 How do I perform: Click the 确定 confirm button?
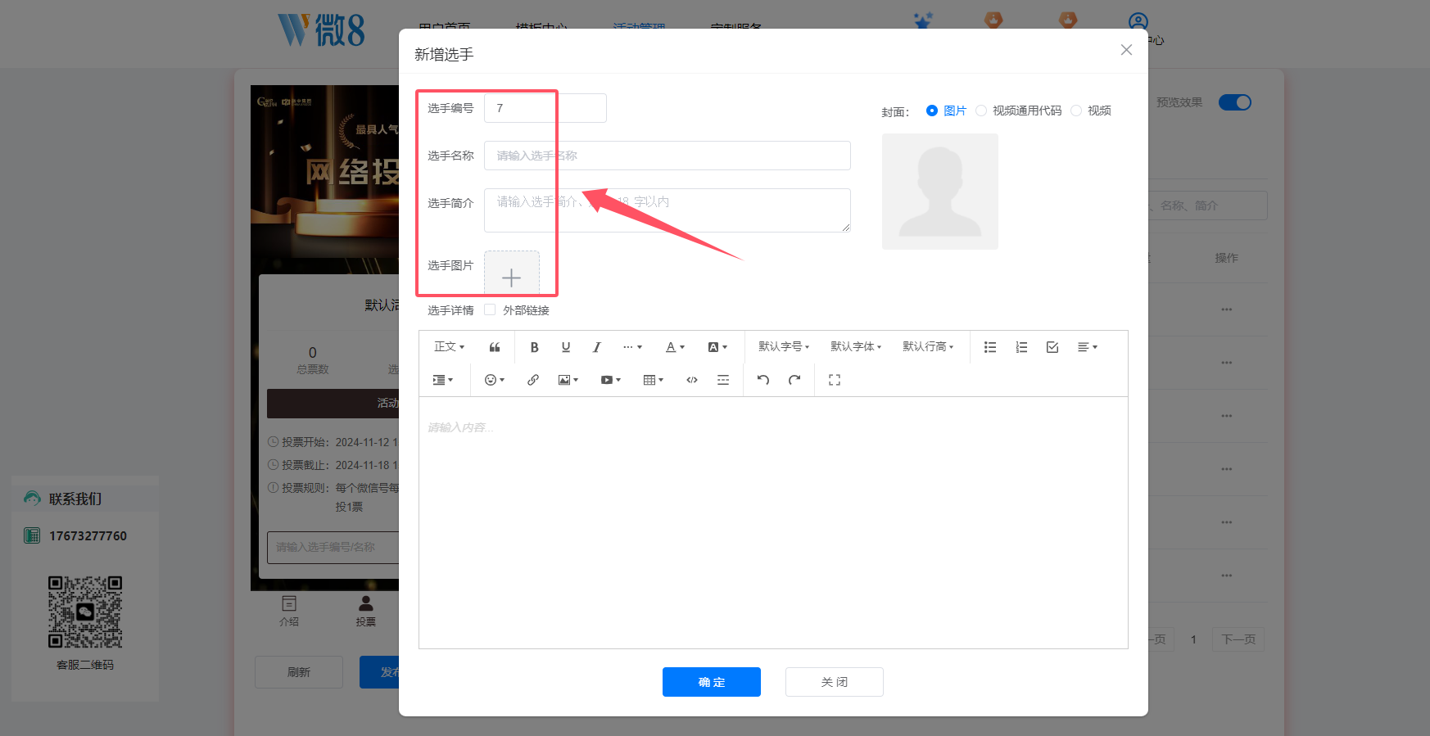click(x=712, y=682)
